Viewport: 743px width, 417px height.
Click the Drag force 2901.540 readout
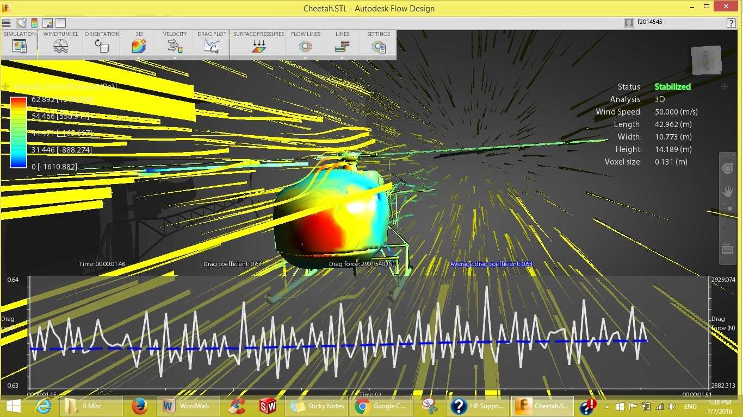click(x=362, y=264)
